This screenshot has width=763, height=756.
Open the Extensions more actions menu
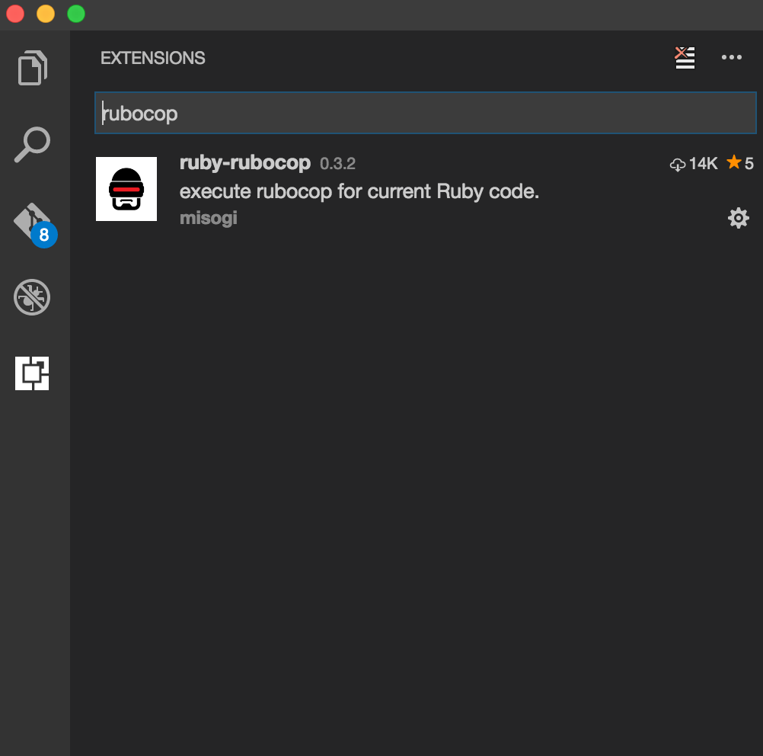(x=731, y=57)
